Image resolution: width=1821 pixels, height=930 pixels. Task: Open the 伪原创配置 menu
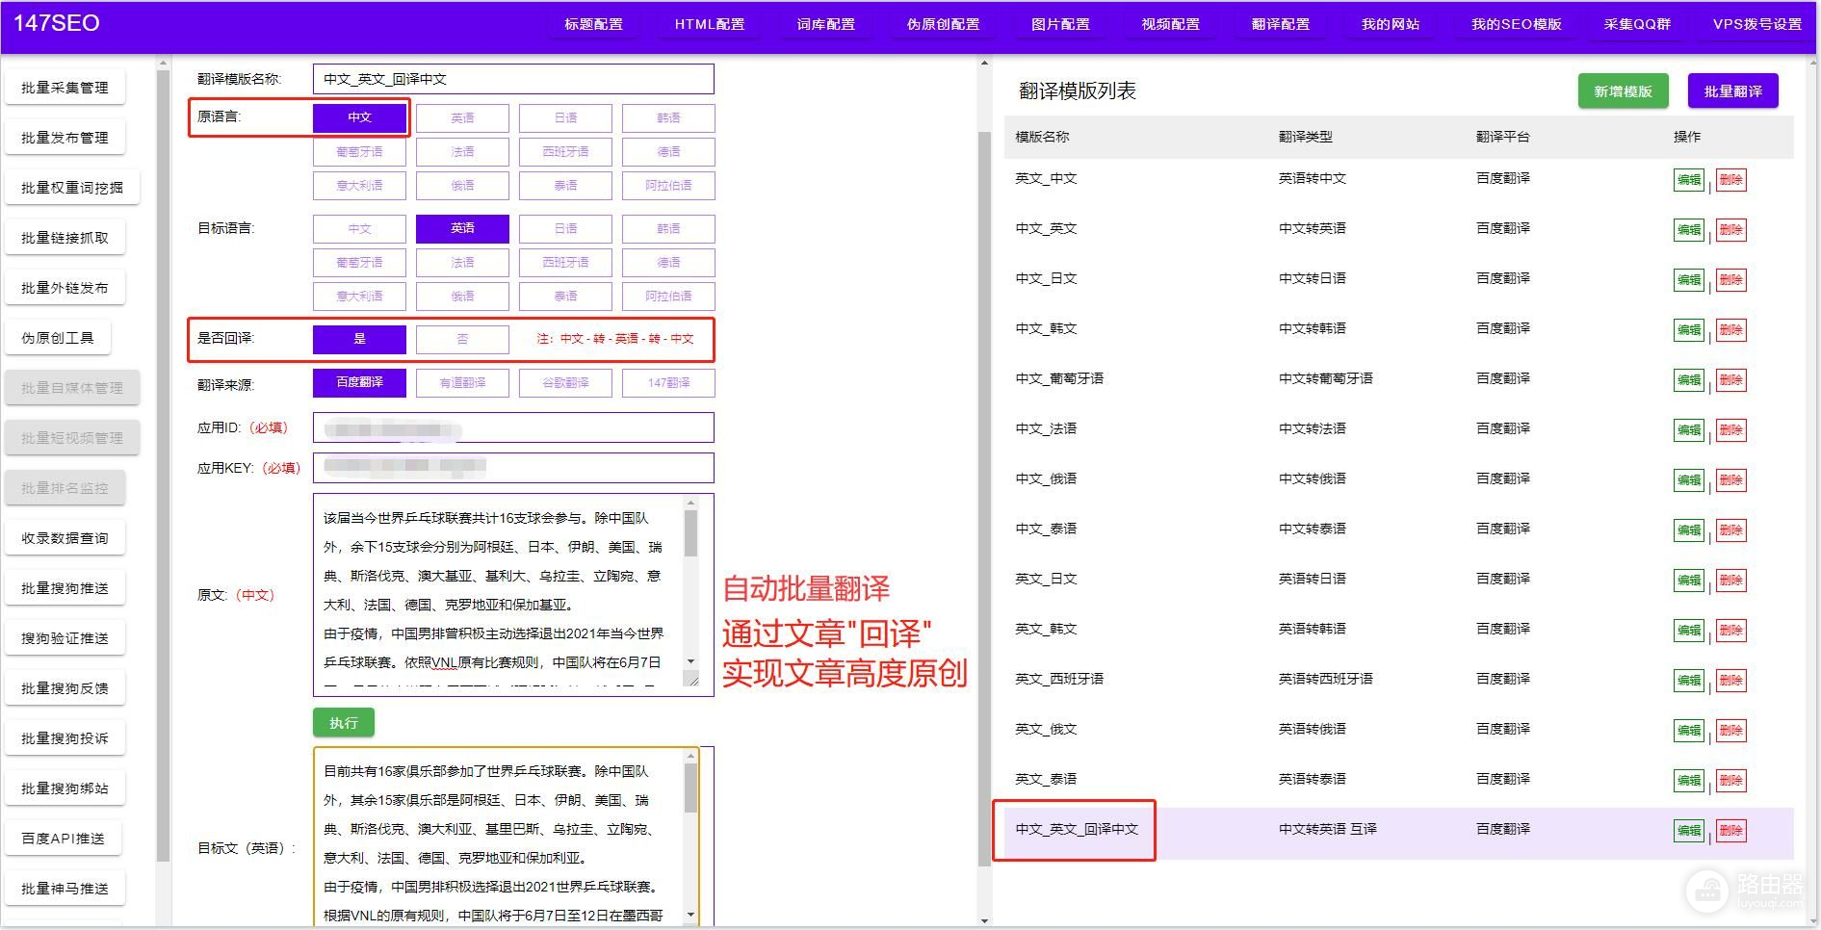pyautogui.click(x=944, y=24)
